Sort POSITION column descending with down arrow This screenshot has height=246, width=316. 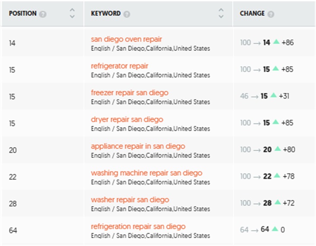(x=72, y=16)
